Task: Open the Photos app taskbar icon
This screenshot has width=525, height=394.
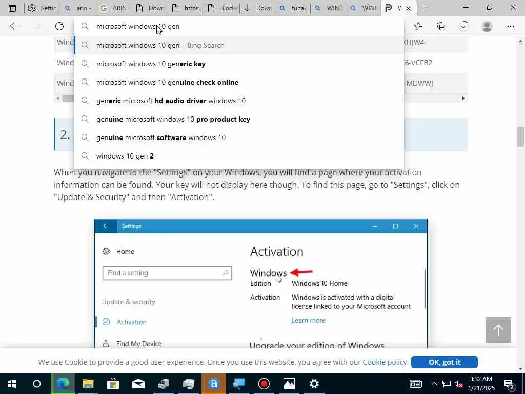Action: (289, 384)
